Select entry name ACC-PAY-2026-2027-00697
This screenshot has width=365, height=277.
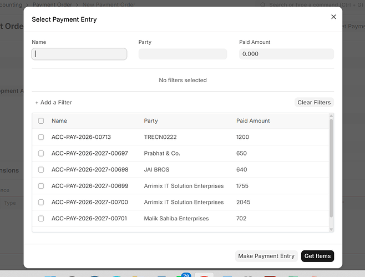(90, 153)
